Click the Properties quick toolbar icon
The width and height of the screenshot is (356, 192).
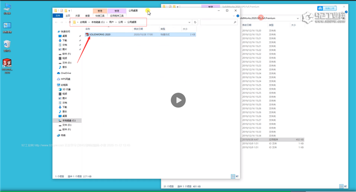pyautogui.click(x=62, y=10)
